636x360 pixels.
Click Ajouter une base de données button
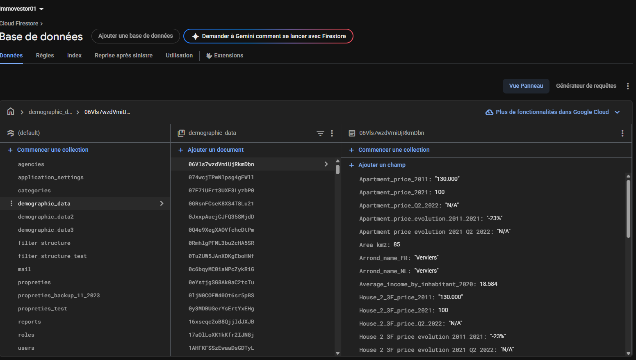(x=135, y=36)
